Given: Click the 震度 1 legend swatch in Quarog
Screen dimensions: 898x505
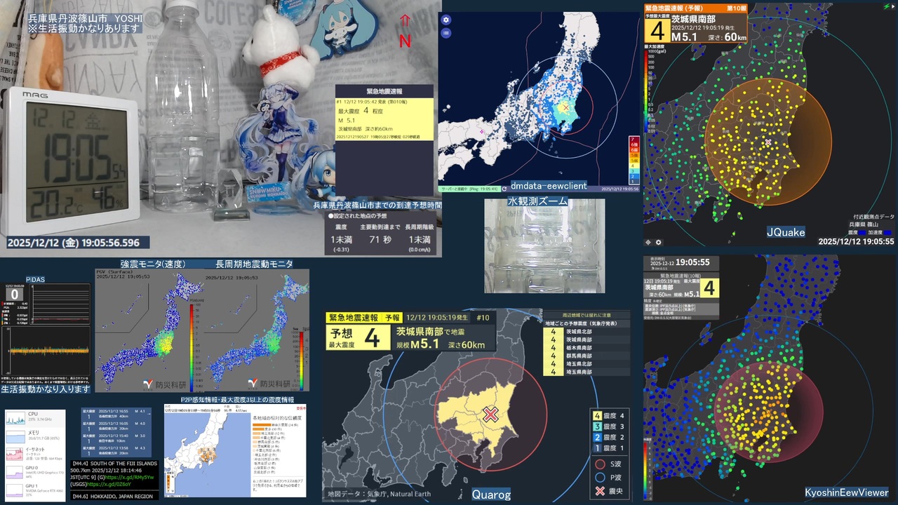Looking at the screenshot, I should (x=597, y=447).
